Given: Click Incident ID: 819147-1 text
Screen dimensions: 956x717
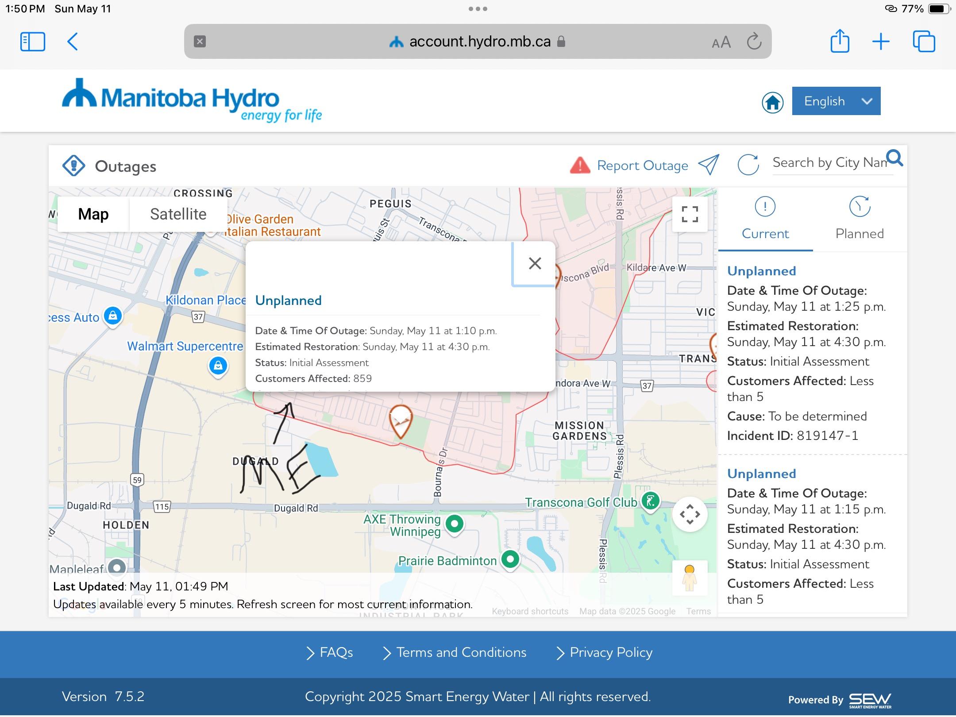Looking at the screenshot, I should click(x=793, y=436).
